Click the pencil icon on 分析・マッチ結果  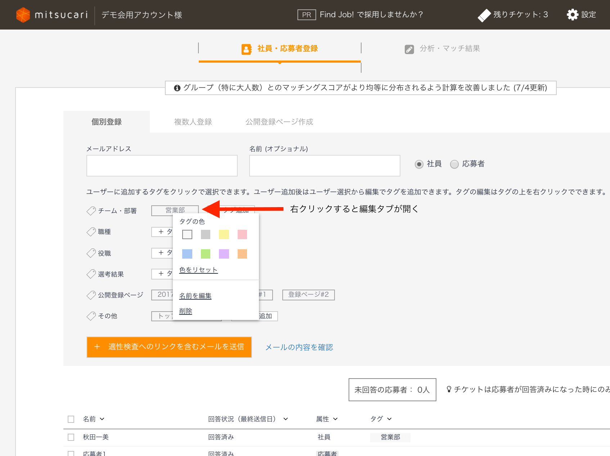(409, 49)
